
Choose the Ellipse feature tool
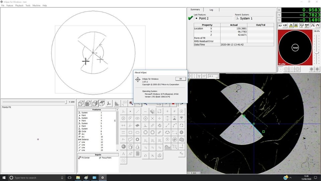point(137,118)
